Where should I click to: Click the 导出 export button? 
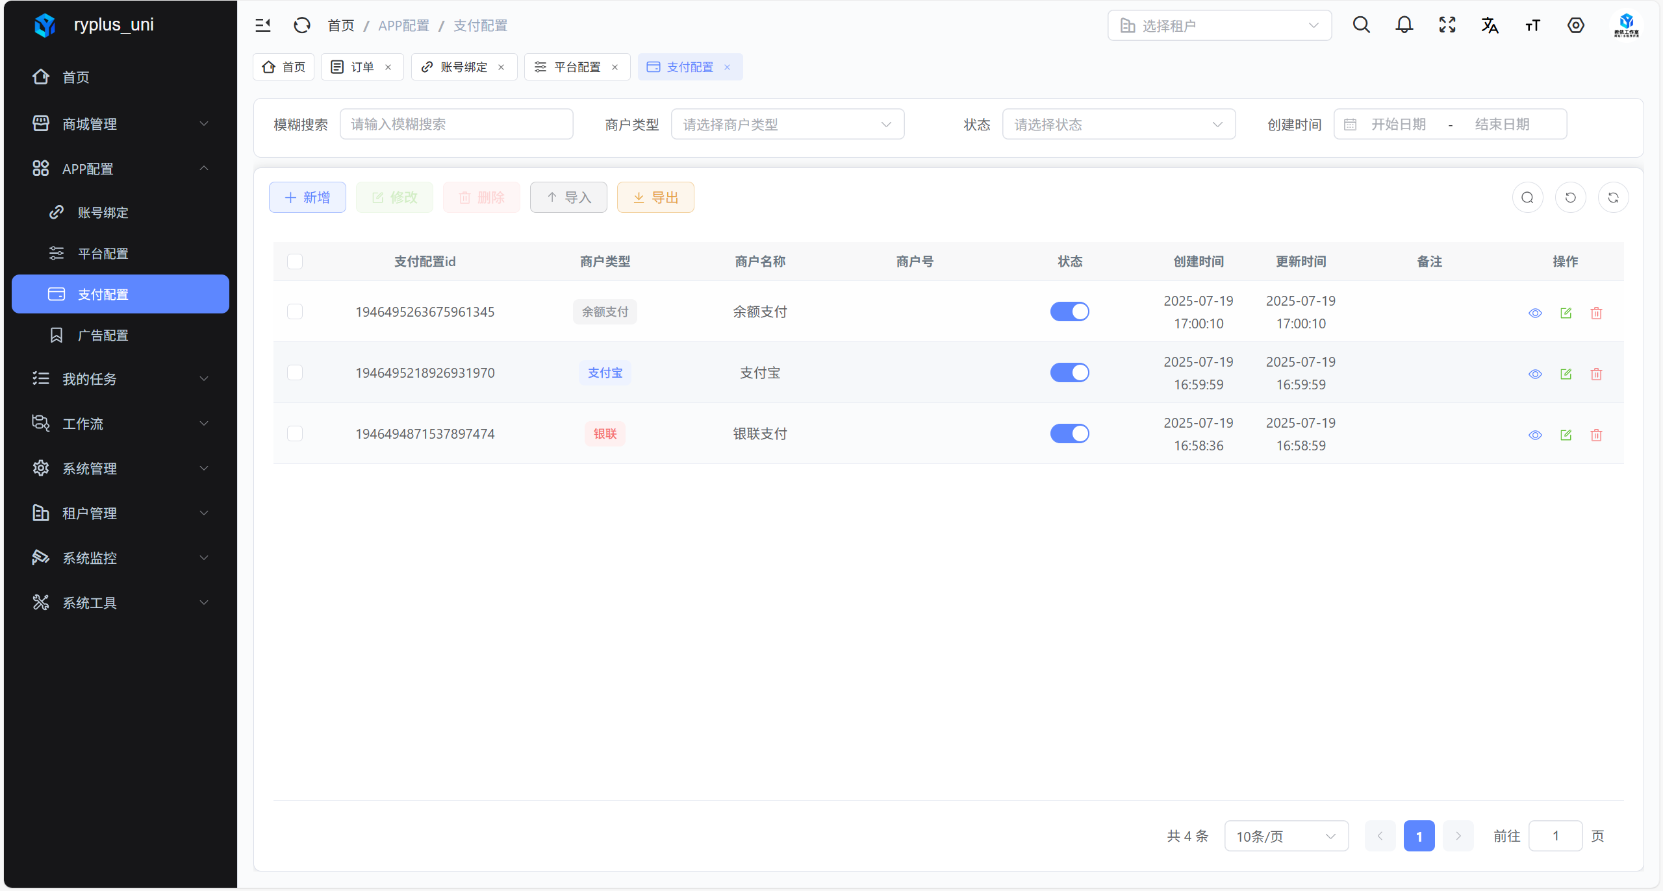(x=655, y=197)
